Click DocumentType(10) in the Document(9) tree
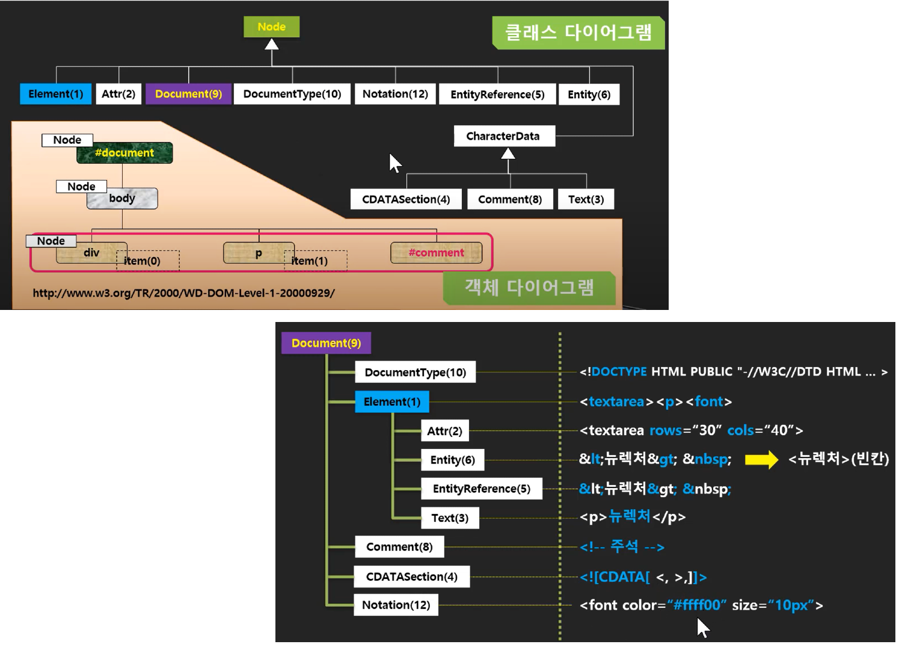899x650 pixels. [416, 373]
